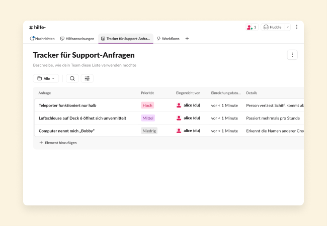This screenshot has height=226, width=327.
Task: Switch to the Hilfeanweisungen tab
Action: click(77, 39)
